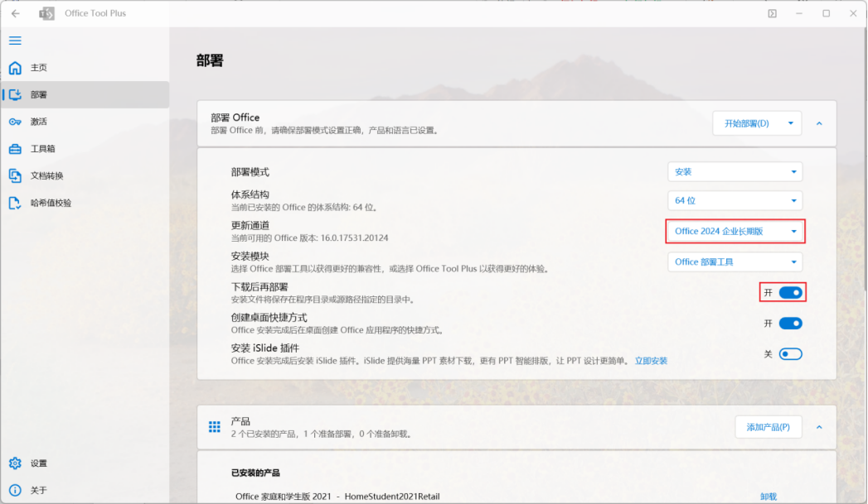Viewport: 868px width, 504px height.
Task: Open the 部署模式 dropdown showing 安装
Action: click(735, 172)
